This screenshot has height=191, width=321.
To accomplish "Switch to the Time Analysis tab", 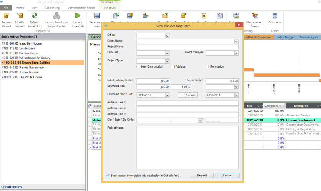I will pos(309,37).
